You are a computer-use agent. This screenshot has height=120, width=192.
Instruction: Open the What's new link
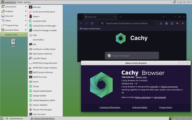[x=141, y=77]
